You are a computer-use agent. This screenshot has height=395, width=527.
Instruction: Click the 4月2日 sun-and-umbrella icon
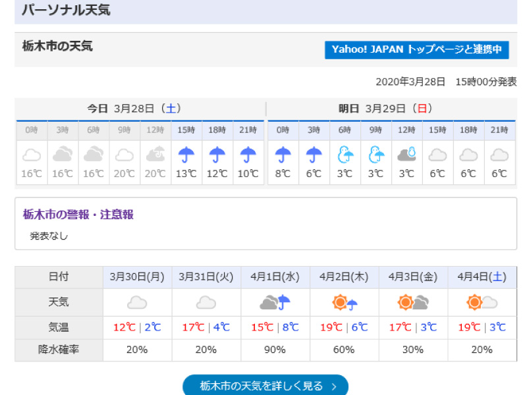click(345, 303)
